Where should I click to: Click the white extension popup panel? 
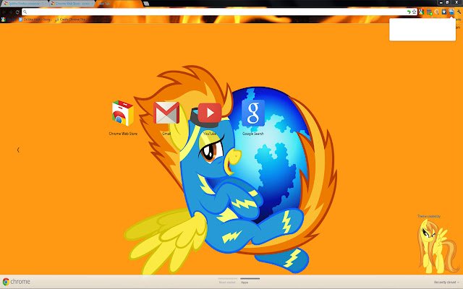422,30
